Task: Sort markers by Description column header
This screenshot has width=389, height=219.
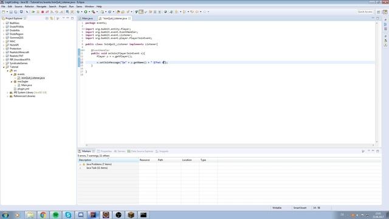Action: [108, 160]
